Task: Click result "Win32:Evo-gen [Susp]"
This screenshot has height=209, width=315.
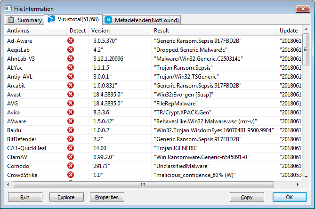Action: (x=184, y=94)
